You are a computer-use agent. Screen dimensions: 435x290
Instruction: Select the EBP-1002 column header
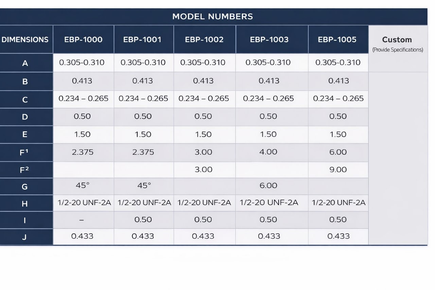(x=205, y=39)
